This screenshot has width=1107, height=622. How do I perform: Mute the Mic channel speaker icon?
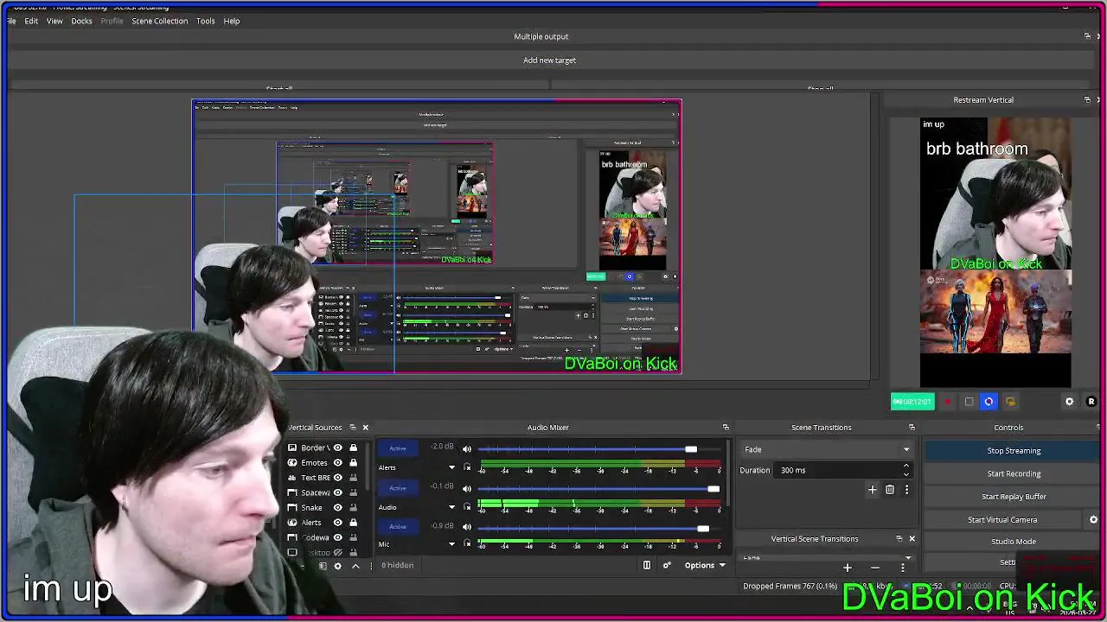click(467, 527)
